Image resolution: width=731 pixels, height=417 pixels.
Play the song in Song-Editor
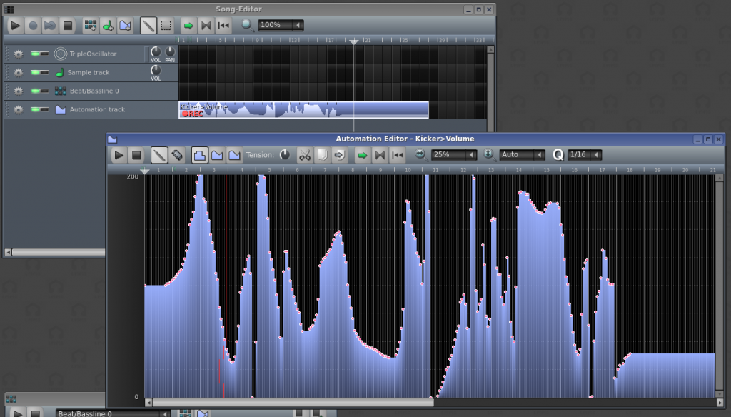(15, 25)
